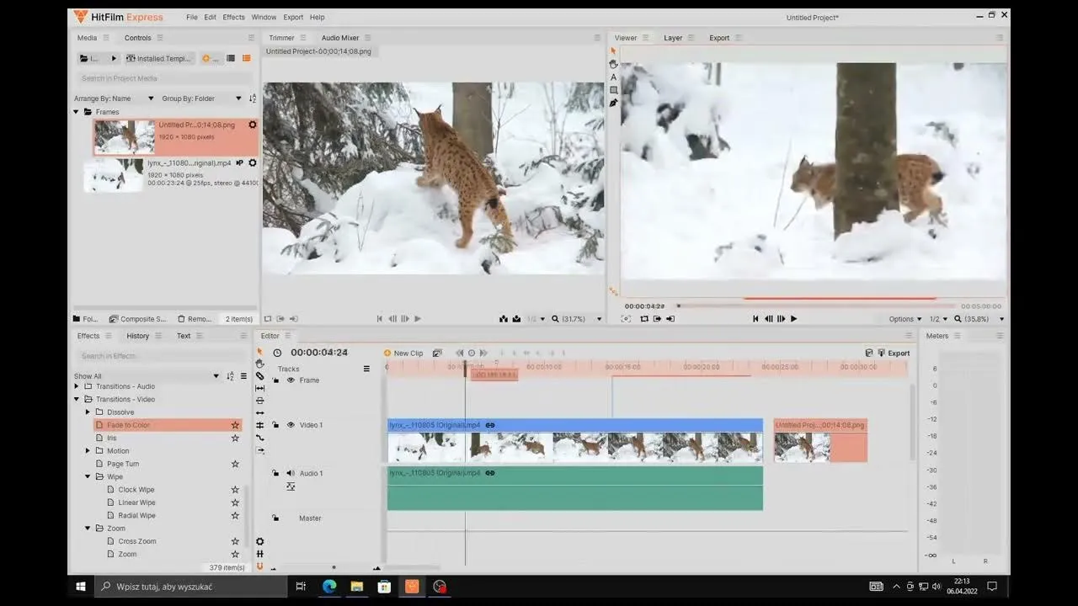1078x606 pixels.
Task: Open File Explorer from the Windows taskbar
Action: (x=356, y=587)
